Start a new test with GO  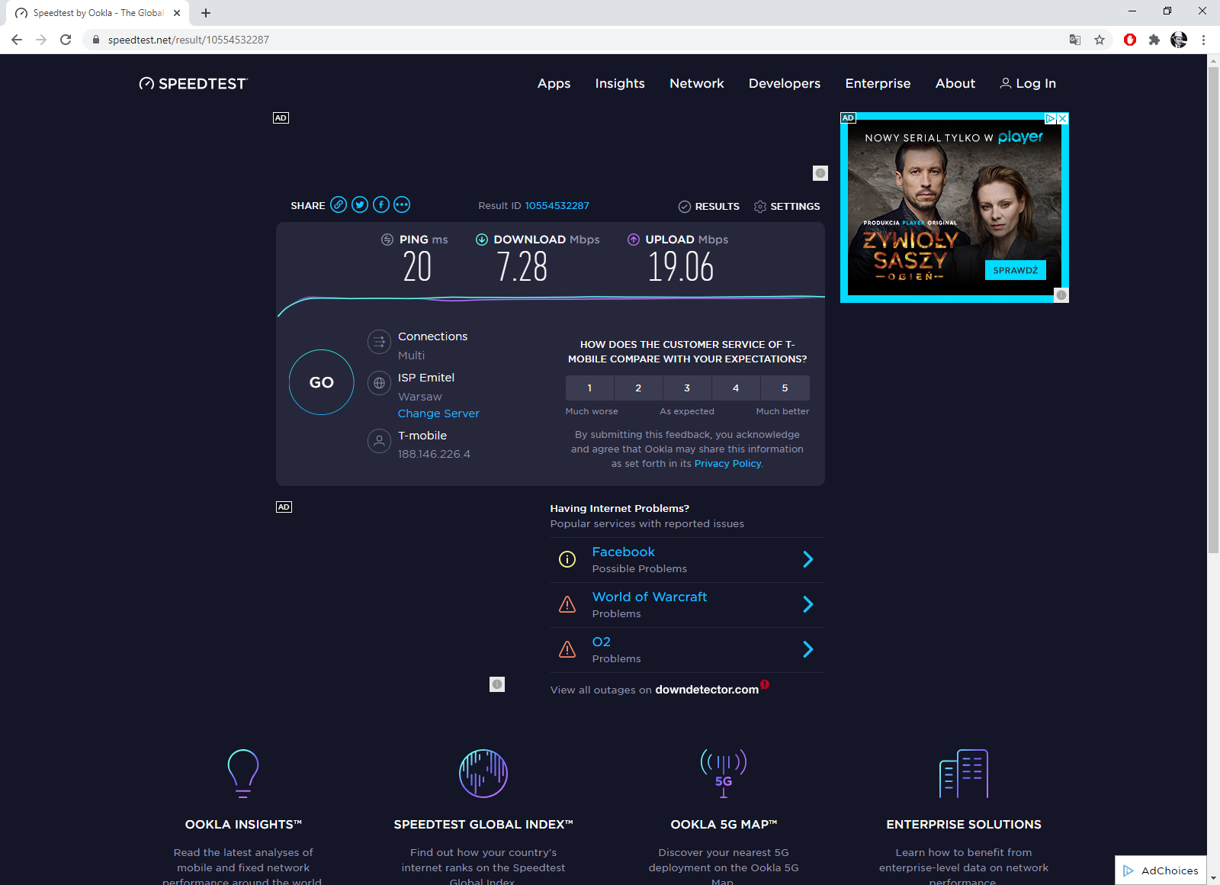click(322, 382)
